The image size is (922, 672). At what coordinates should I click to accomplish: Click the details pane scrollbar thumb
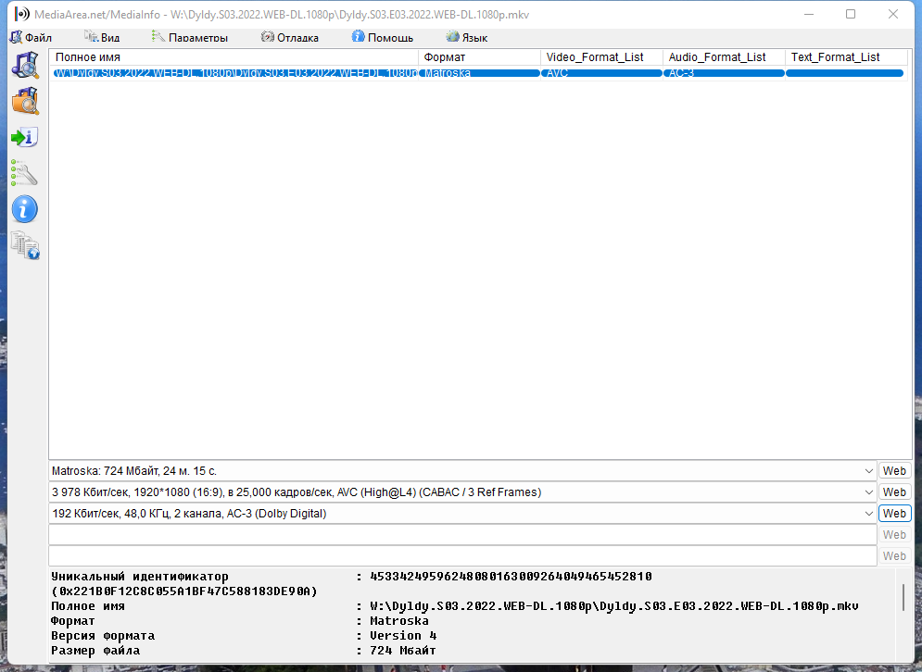[x=903, y=597]
